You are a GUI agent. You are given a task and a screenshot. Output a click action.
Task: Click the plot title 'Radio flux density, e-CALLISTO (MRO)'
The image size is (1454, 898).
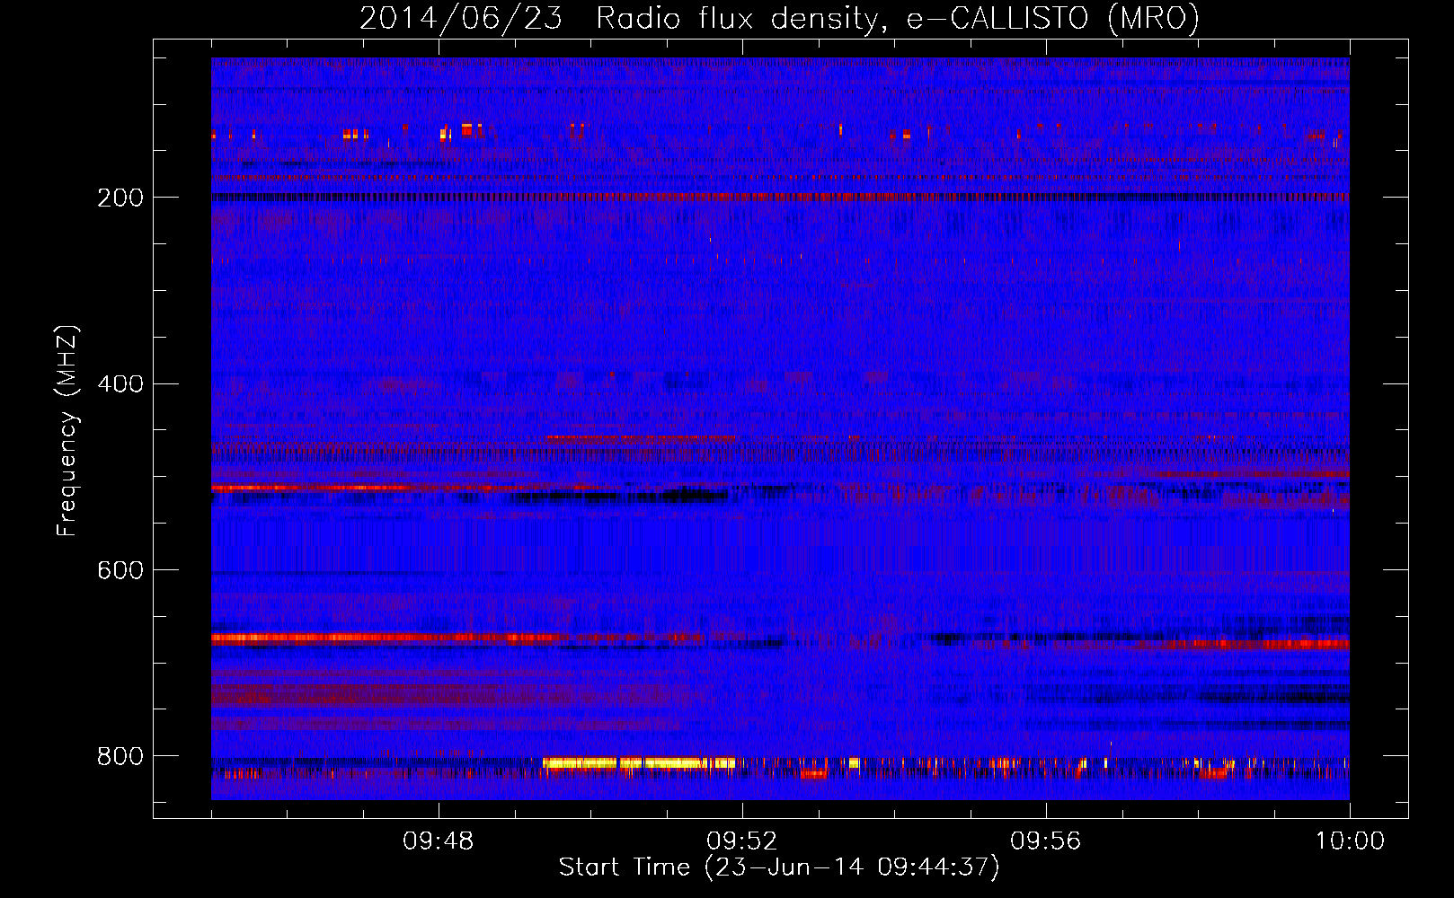click(x=898, y=18)
